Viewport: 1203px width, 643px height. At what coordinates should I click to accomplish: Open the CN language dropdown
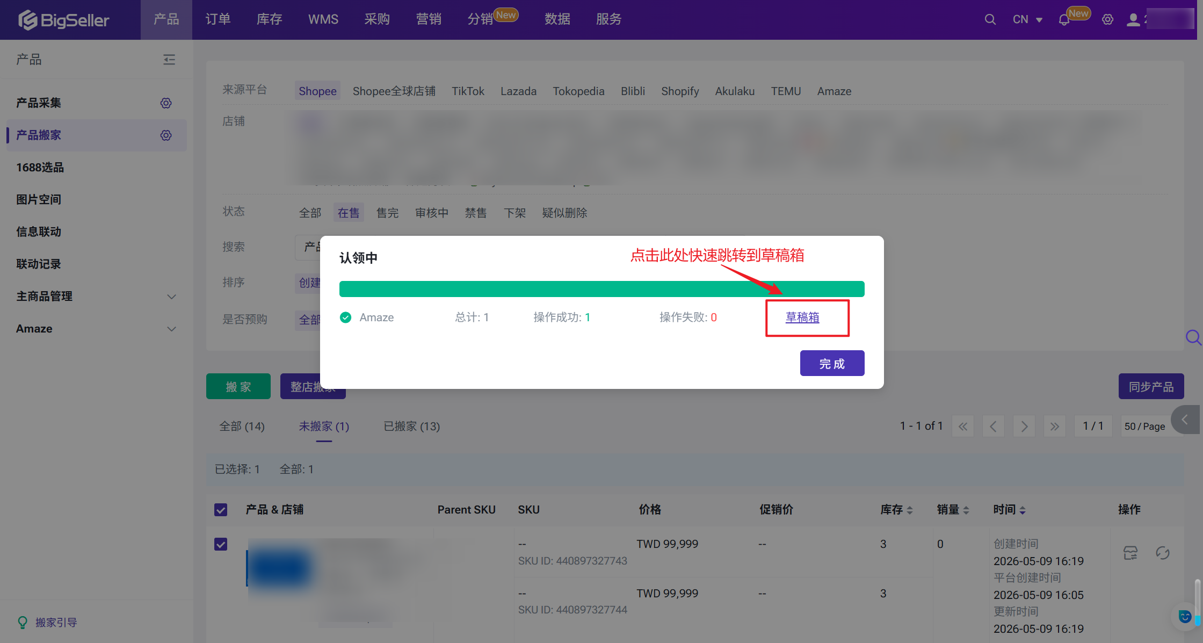(1027, 20)
